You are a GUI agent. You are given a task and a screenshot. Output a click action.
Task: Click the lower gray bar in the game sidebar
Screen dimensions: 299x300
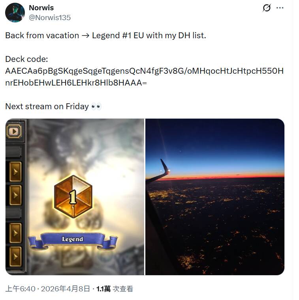pyautogui.click(x=13, y=213)
